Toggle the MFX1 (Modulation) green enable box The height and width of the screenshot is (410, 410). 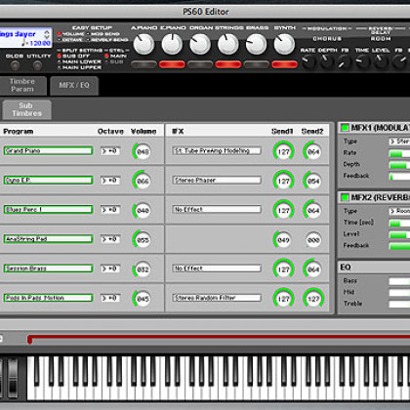[345, 128]
